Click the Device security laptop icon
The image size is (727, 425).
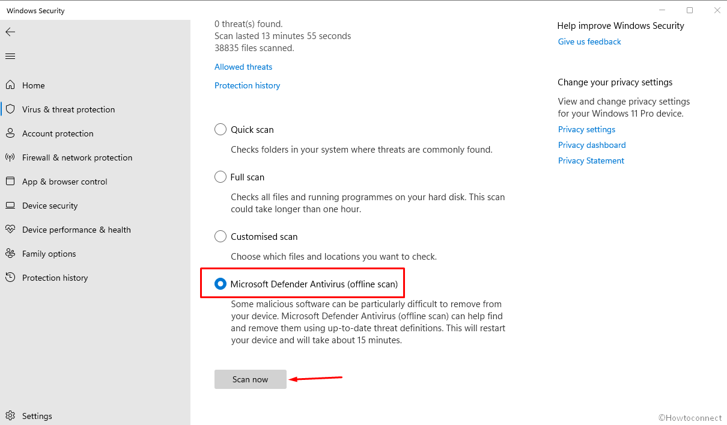10,206
